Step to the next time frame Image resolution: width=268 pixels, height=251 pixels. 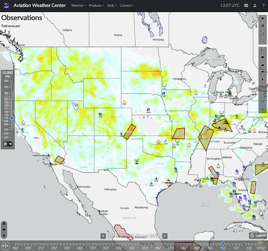(165, 236)
